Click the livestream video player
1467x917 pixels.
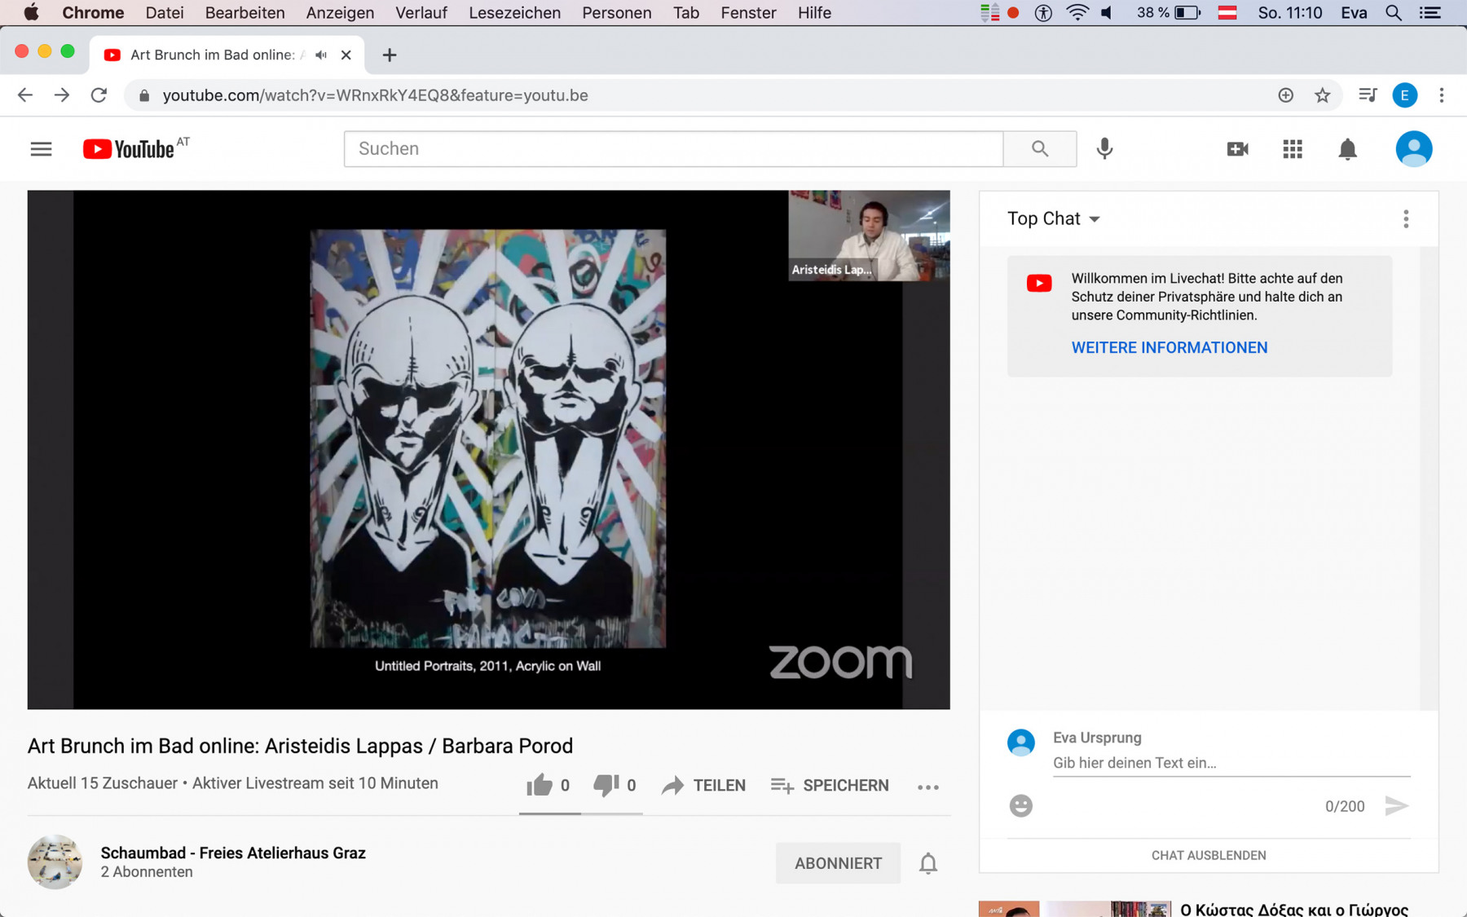(x=488, y=450)
